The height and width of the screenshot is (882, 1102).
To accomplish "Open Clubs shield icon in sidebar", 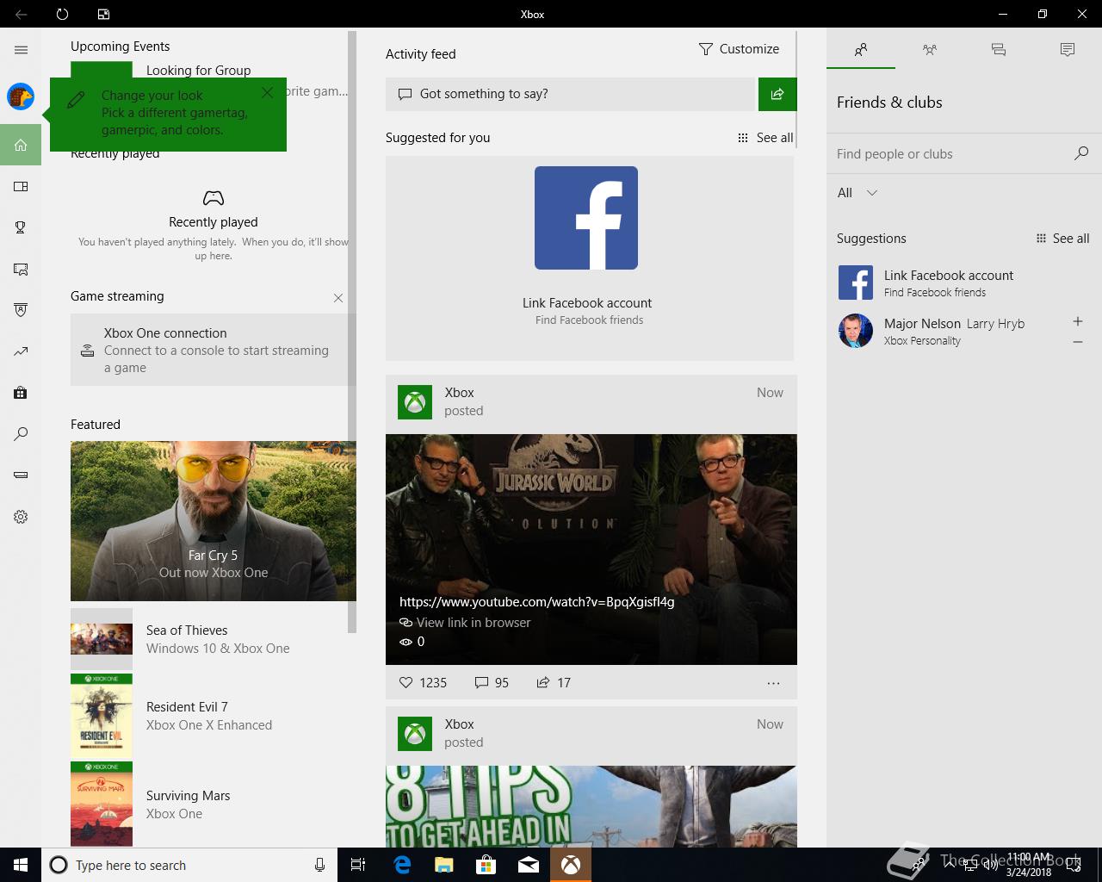I will click(21, 310).
